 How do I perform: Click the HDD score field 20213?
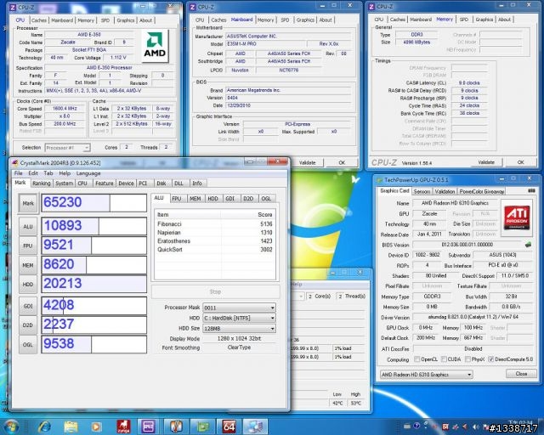94,284
